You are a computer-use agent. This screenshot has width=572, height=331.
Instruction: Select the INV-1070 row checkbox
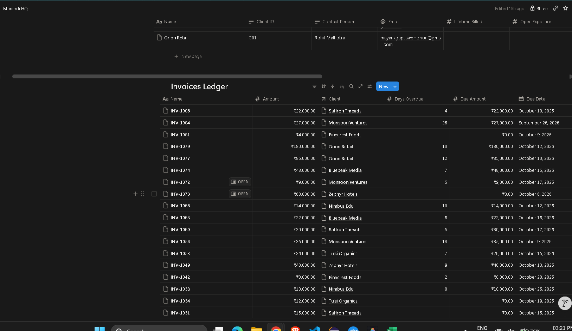click(154, 194)
